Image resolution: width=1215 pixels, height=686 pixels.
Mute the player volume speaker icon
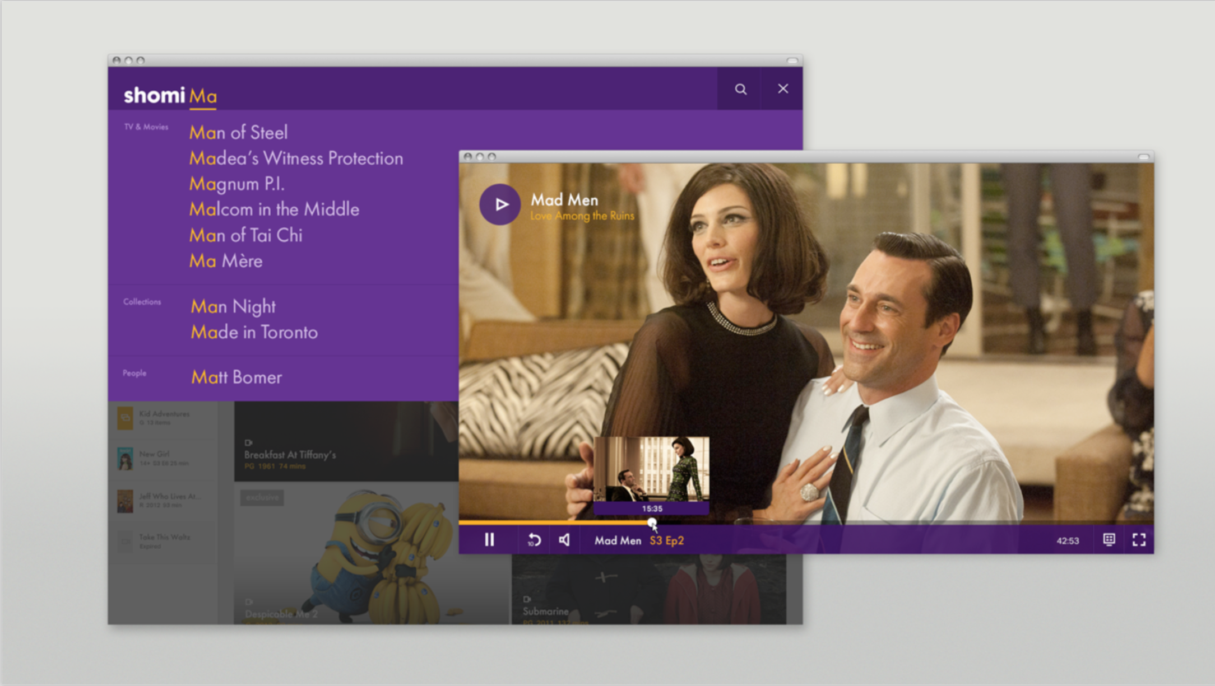click(564, 540)
